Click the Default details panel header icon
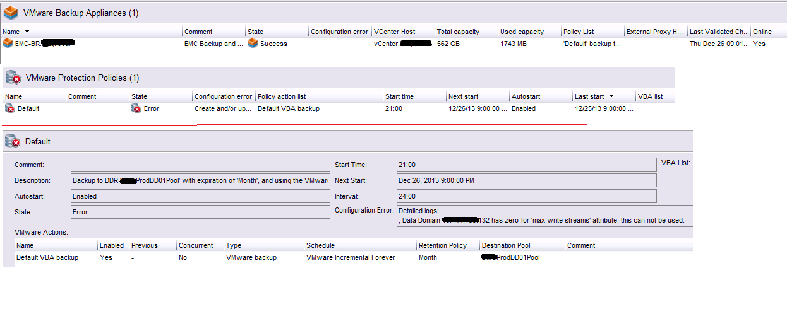Image resolution: width=787 pixels, height=333 pixels. coord(13,142)
